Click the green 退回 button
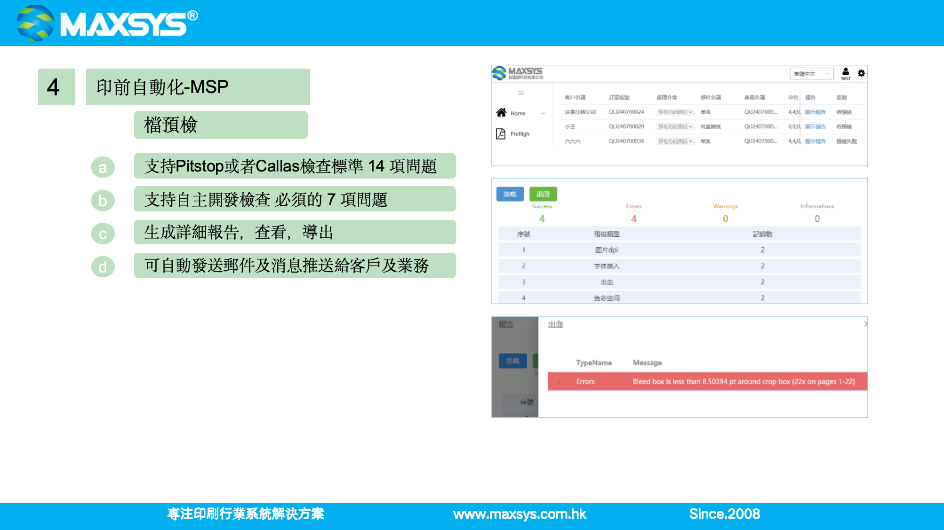Viewport: 944px width, 530px height. coord(543,194)
